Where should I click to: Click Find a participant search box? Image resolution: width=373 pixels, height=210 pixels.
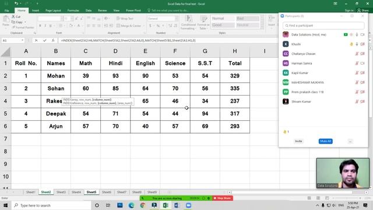[323, 26]
